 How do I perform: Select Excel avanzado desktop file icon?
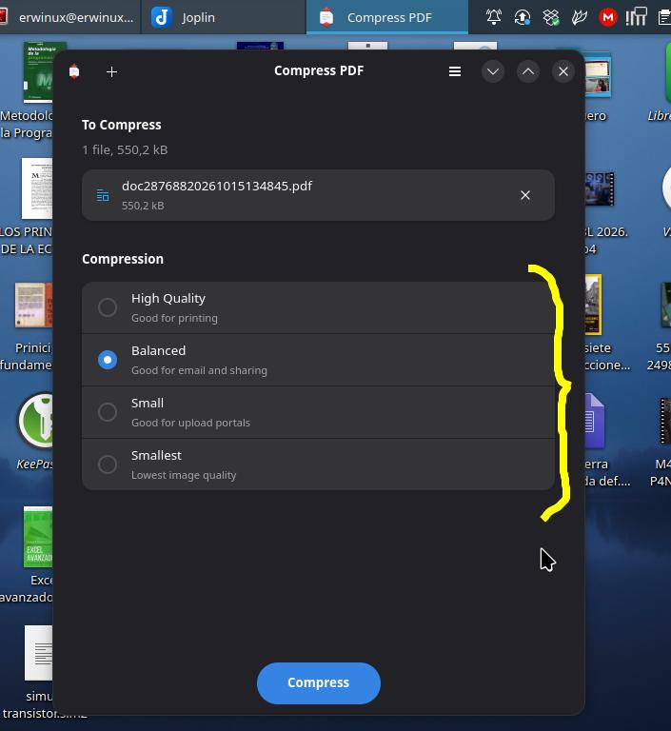tap(38, 537)
